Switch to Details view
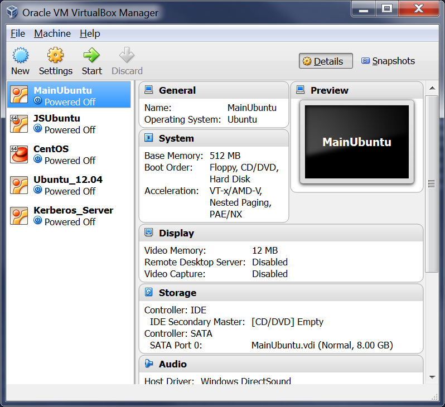The width and height of the screenshot is (445, 407). pos(326,61)
